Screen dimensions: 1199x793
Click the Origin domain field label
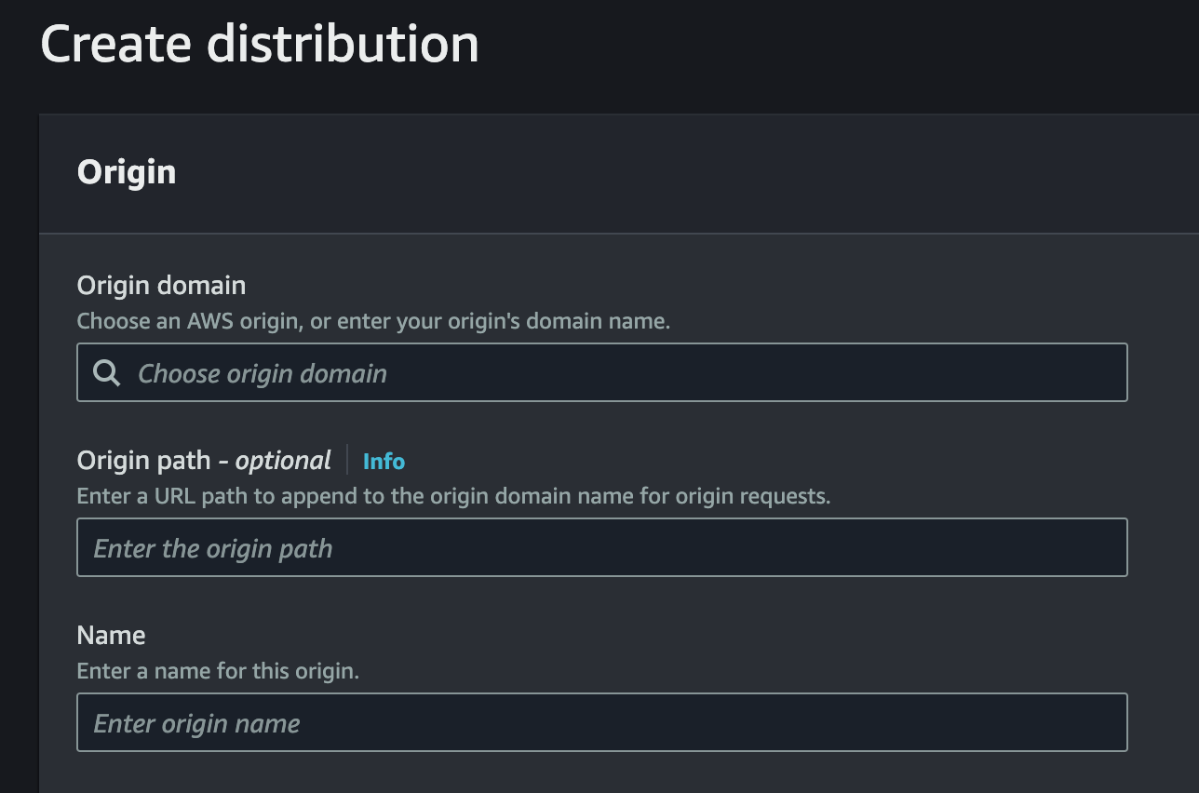(161, 286)
